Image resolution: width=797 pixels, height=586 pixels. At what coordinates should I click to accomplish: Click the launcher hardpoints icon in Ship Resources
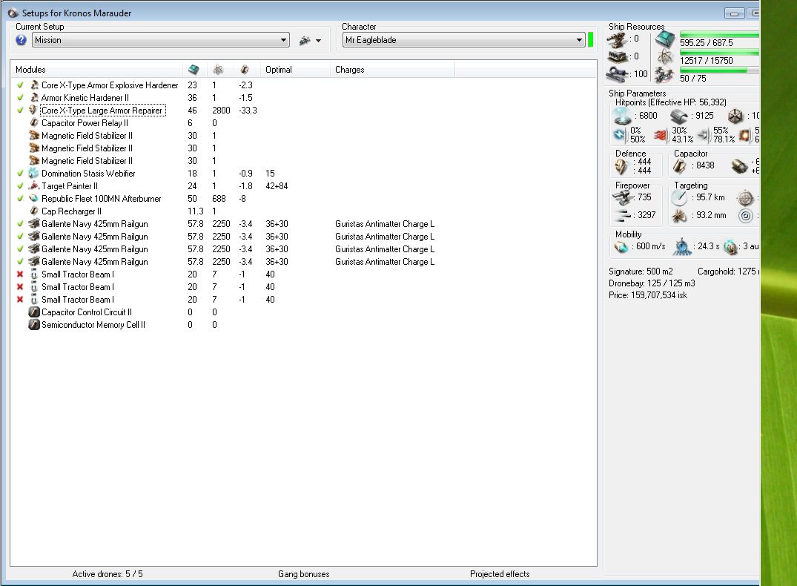pyautogui.click(x=618, y=57)
